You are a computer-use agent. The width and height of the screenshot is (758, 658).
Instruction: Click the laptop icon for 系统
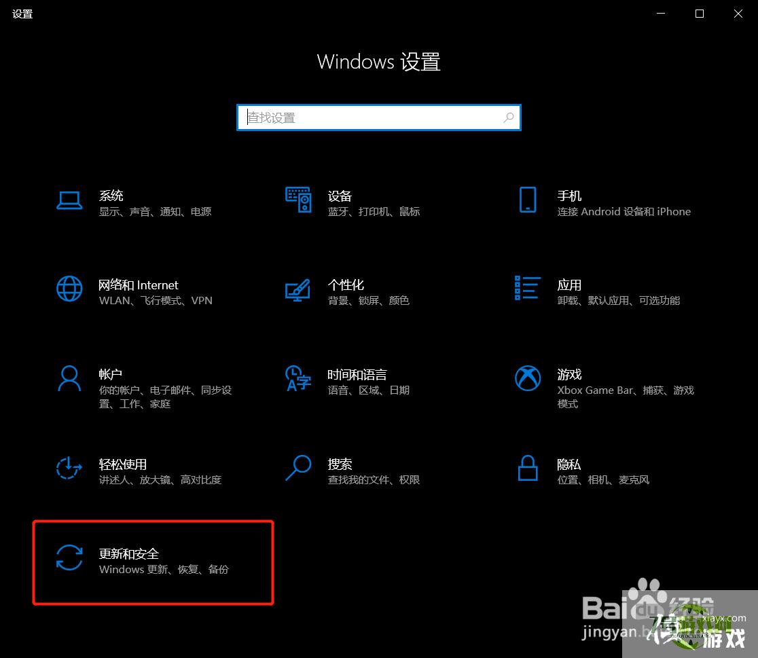[x=69, y=200]
